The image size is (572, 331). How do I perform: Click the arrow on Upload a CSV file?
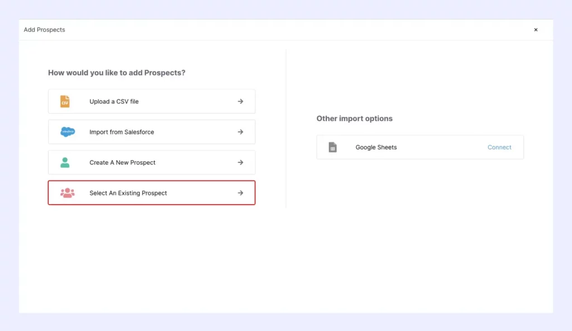tap(240, 102)
